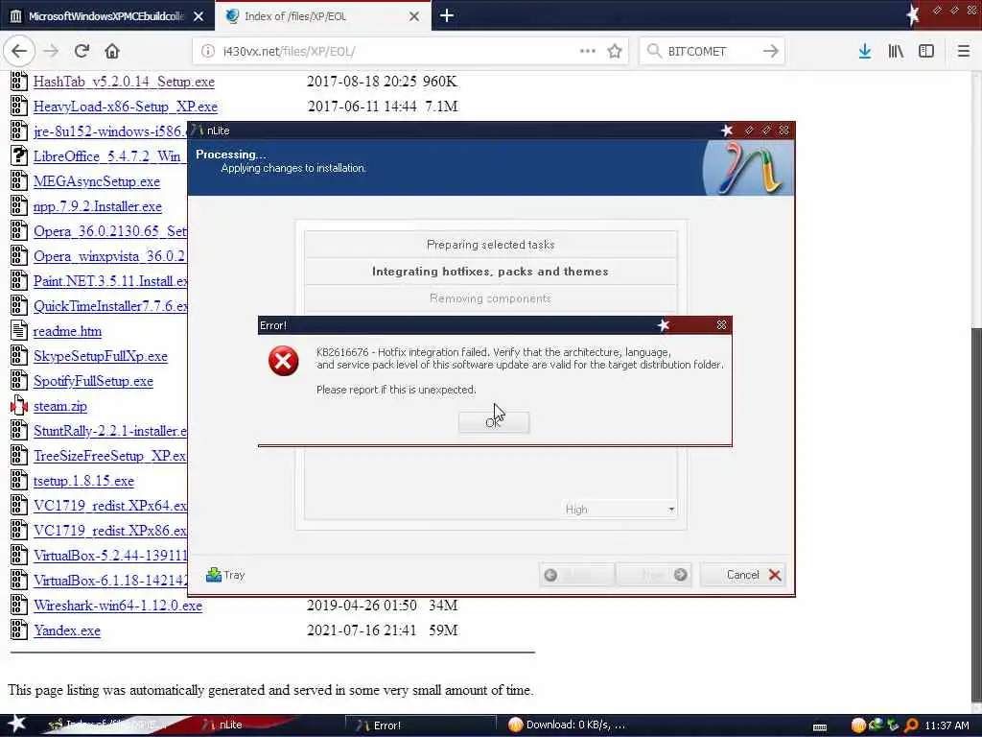Viewport: 982px width, 737px height.
Task: Click the browser forward arrow
Action: coord(51,52)
